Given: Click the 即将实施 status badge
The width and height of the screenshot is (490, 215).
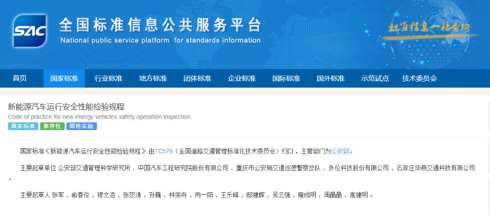Looking at the screenshot, I should [x=82, y=126].
